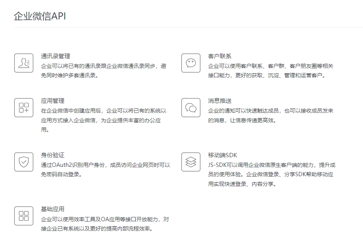Viewport: 363px width, 241px height.
Task: Click description starting 在企业微信中创建应用后
Action: click(x=104, y=120)
